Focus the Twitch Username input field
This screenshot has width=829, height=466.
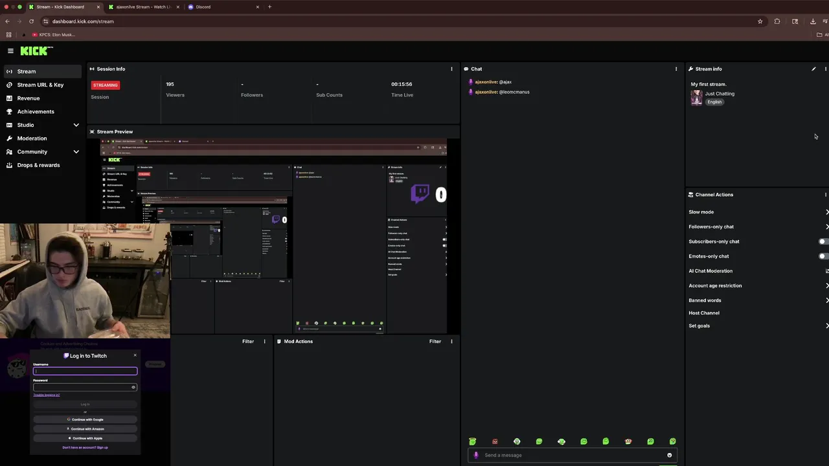(85, 371)
